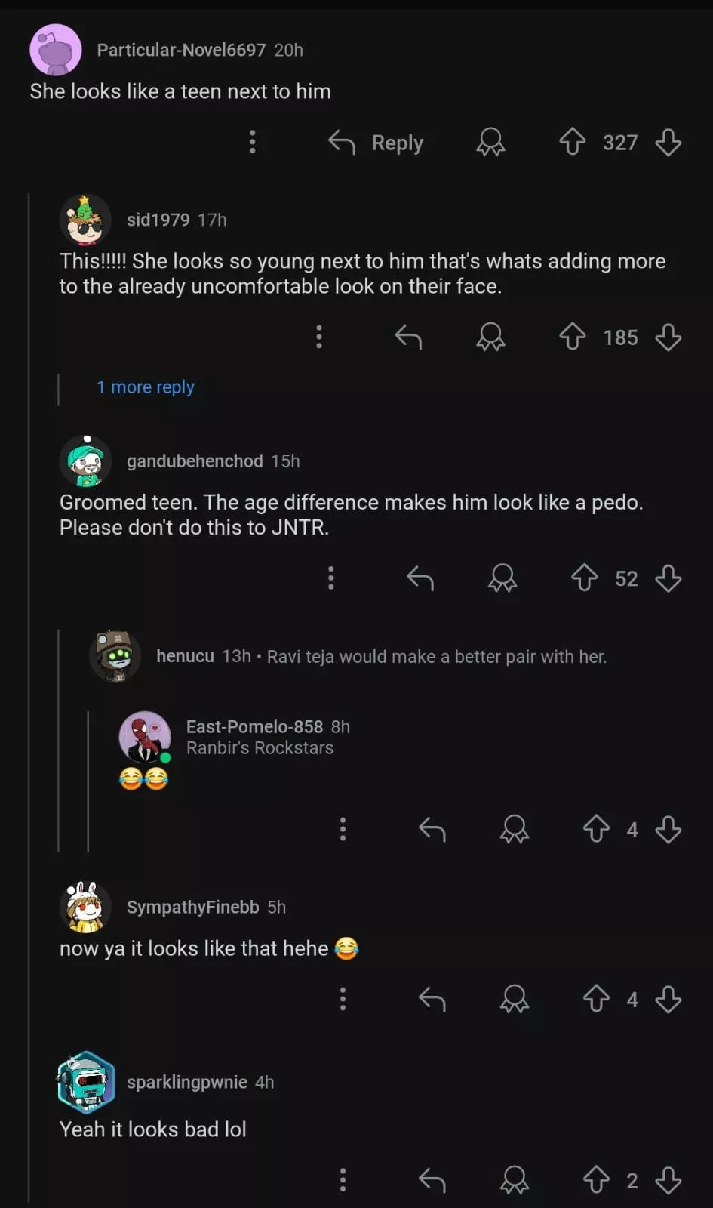
Task: Open East-Pomelo-858's avatar profile
Action: (145, 737)
